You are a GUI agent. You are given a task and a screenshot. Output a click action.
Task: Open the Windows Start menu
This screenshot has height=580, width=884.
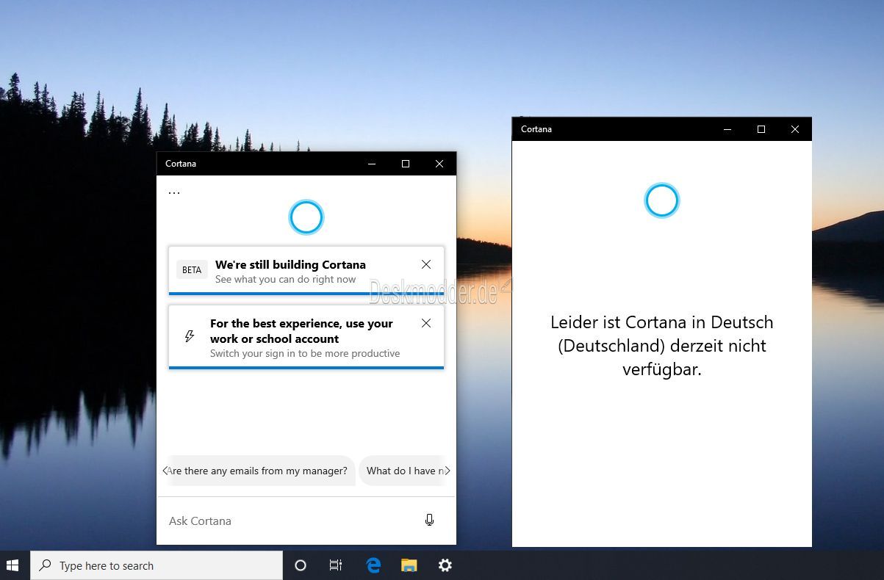[12, 565]
